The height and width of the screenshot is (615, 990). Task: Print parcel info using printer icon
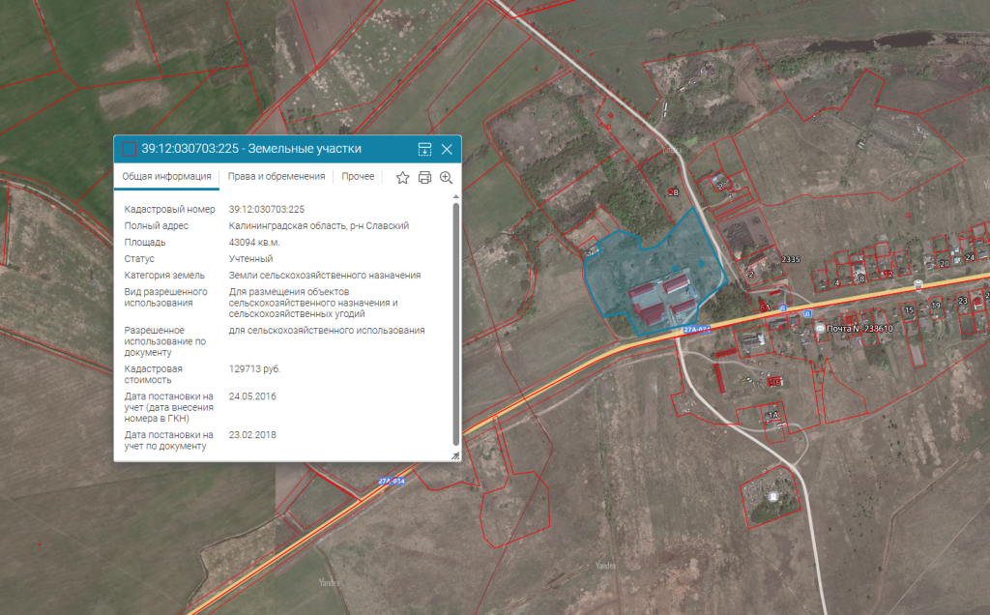[424, 177]
